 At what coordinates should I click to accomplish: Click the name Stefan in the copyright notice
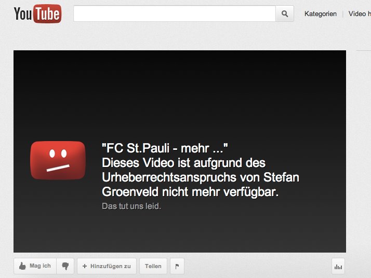[281, 177]
